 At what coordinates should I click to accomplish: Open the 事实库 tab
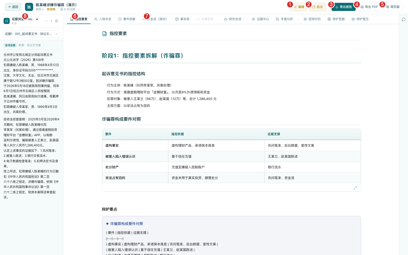[182, 19]
